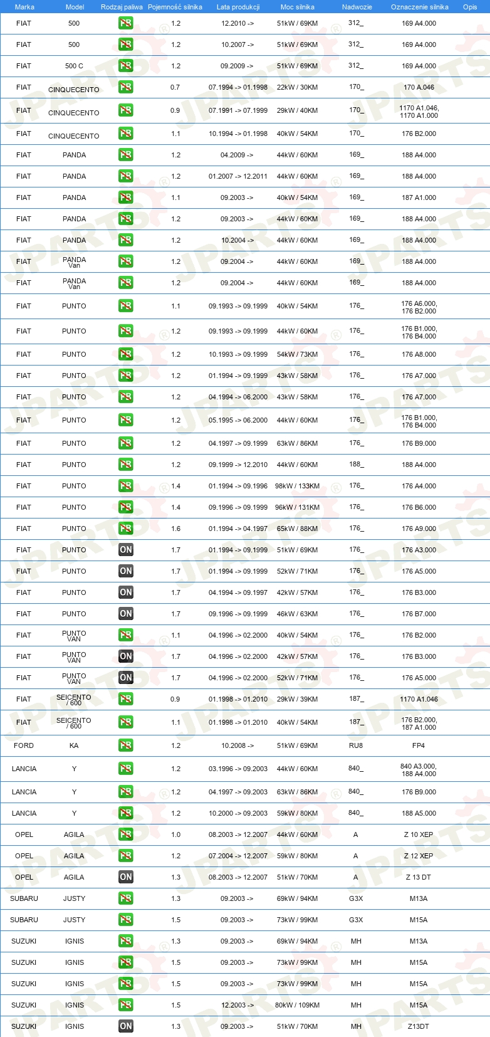Click petrol icon in SUBARU JUSTY M15A row
The width and height of the screenshot is (490, 1037).
click(126, 920)
